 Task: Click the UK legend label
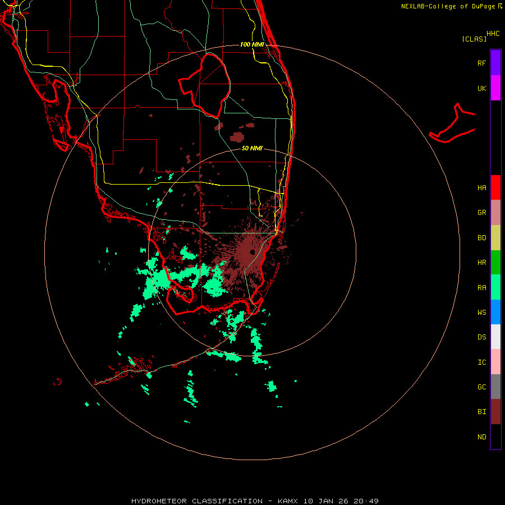pos(481,88)
